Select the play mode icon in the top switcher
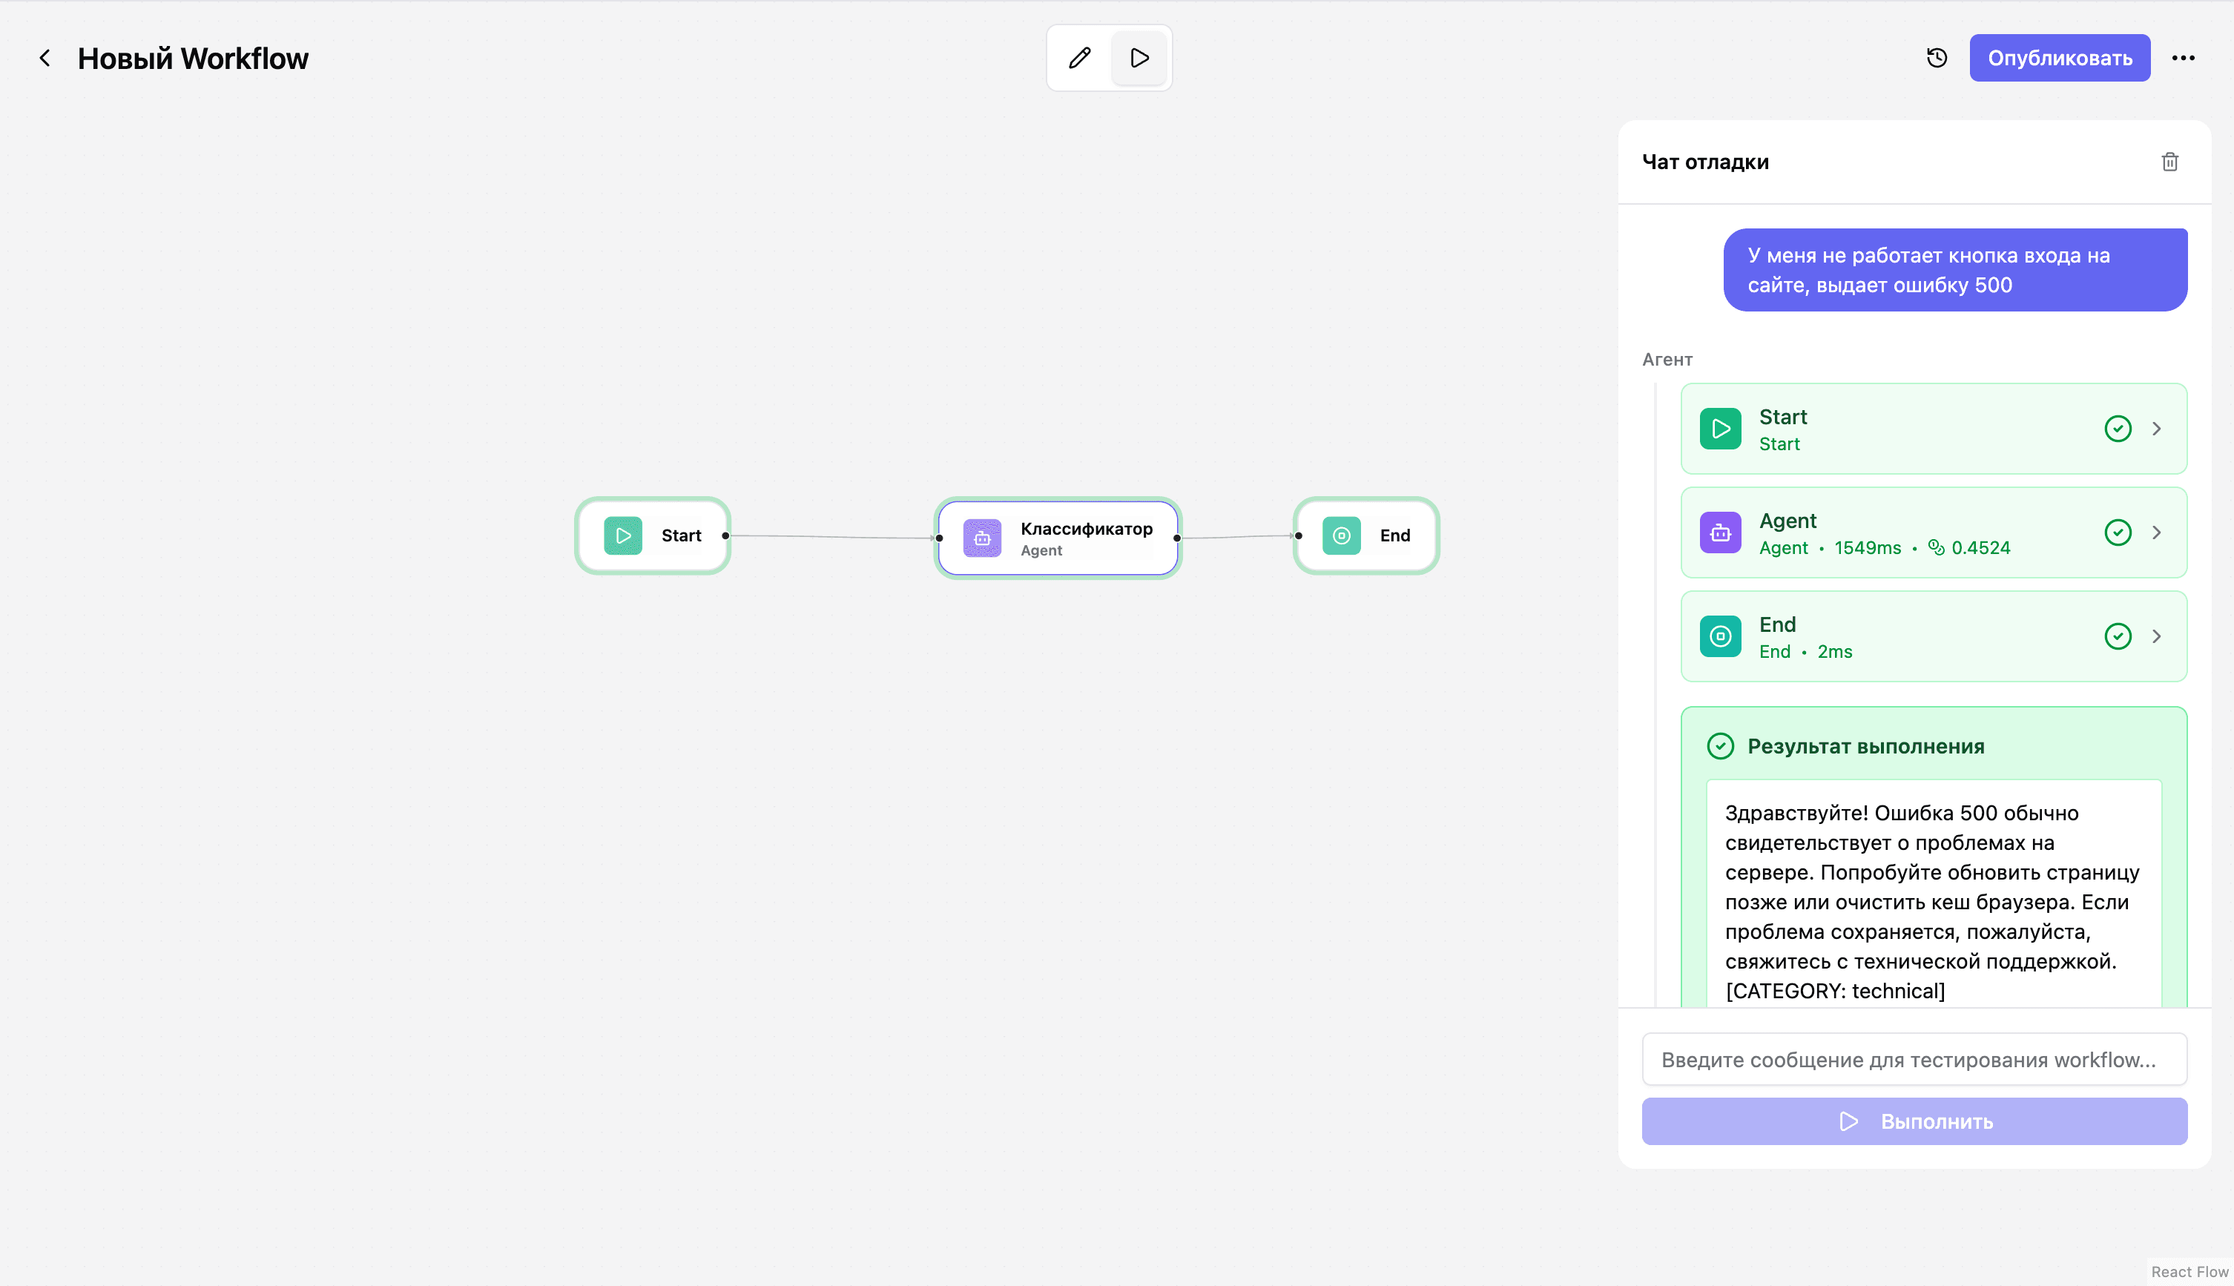Viewport: 2234px width, 1286px height. pyautogui.click(x=1139, y=57)
